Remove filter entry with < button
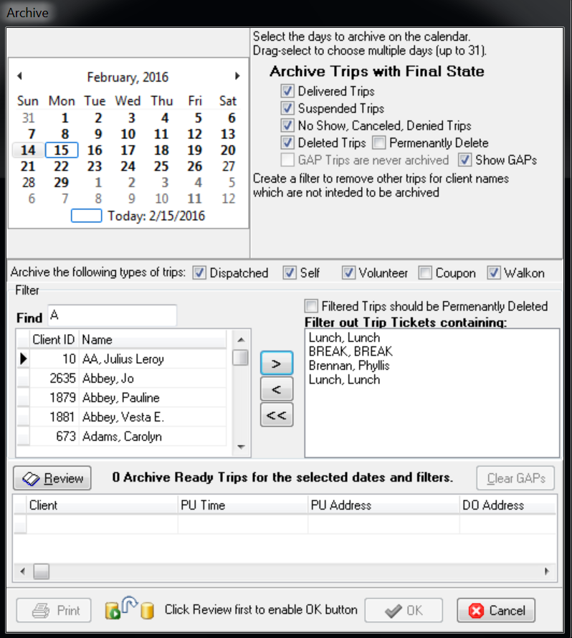 click(277, 389)
